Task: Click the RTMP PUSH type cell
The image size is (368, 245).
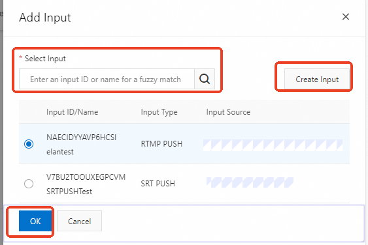Action: (161, 144)
